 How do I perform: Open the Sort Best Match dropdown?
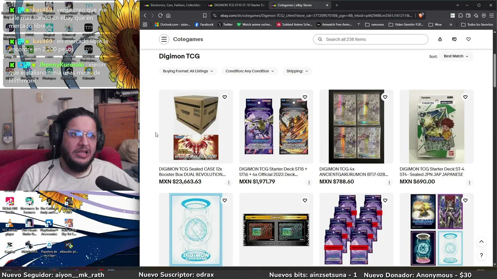click(456, 56)
